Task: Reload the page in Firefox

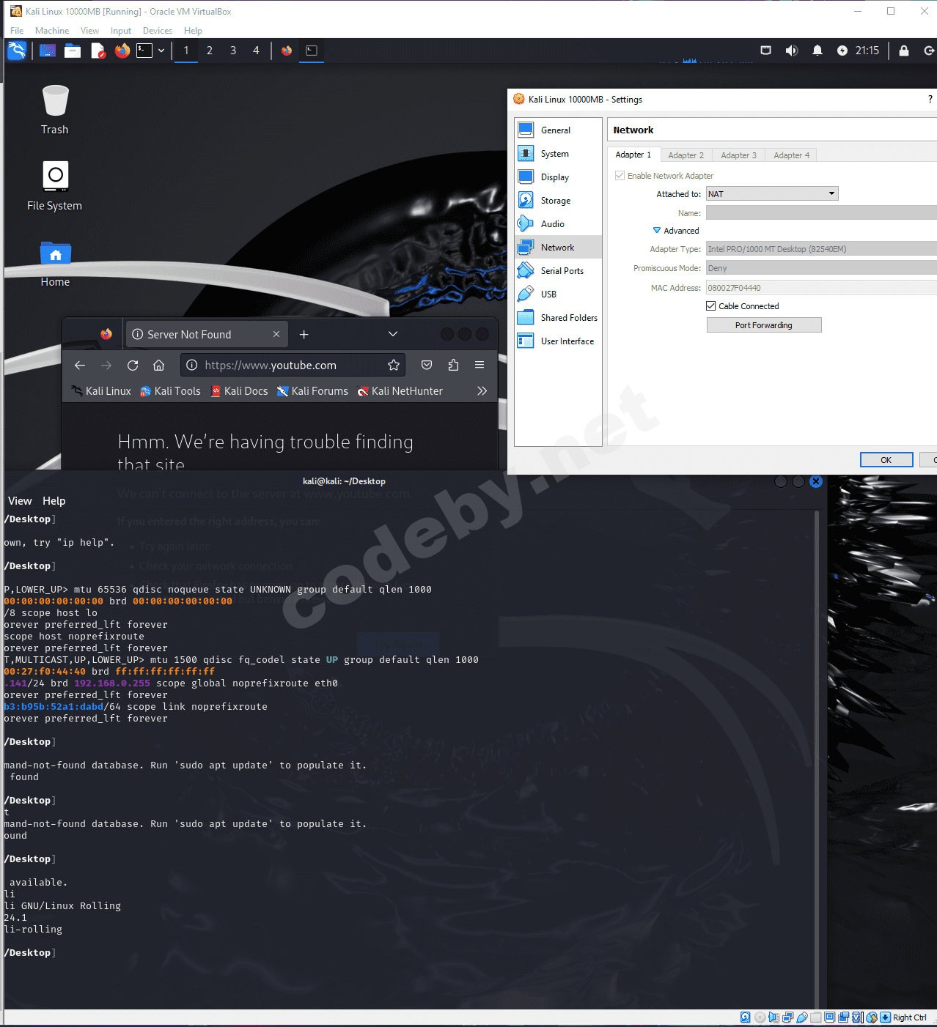Action: coord(133,366)
